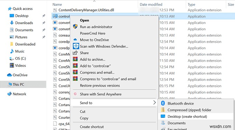This screenshot has height=130, width=235.
Task: Click the Bluetooth icon in Send to submenu
Action: click(x=163, y=103)
